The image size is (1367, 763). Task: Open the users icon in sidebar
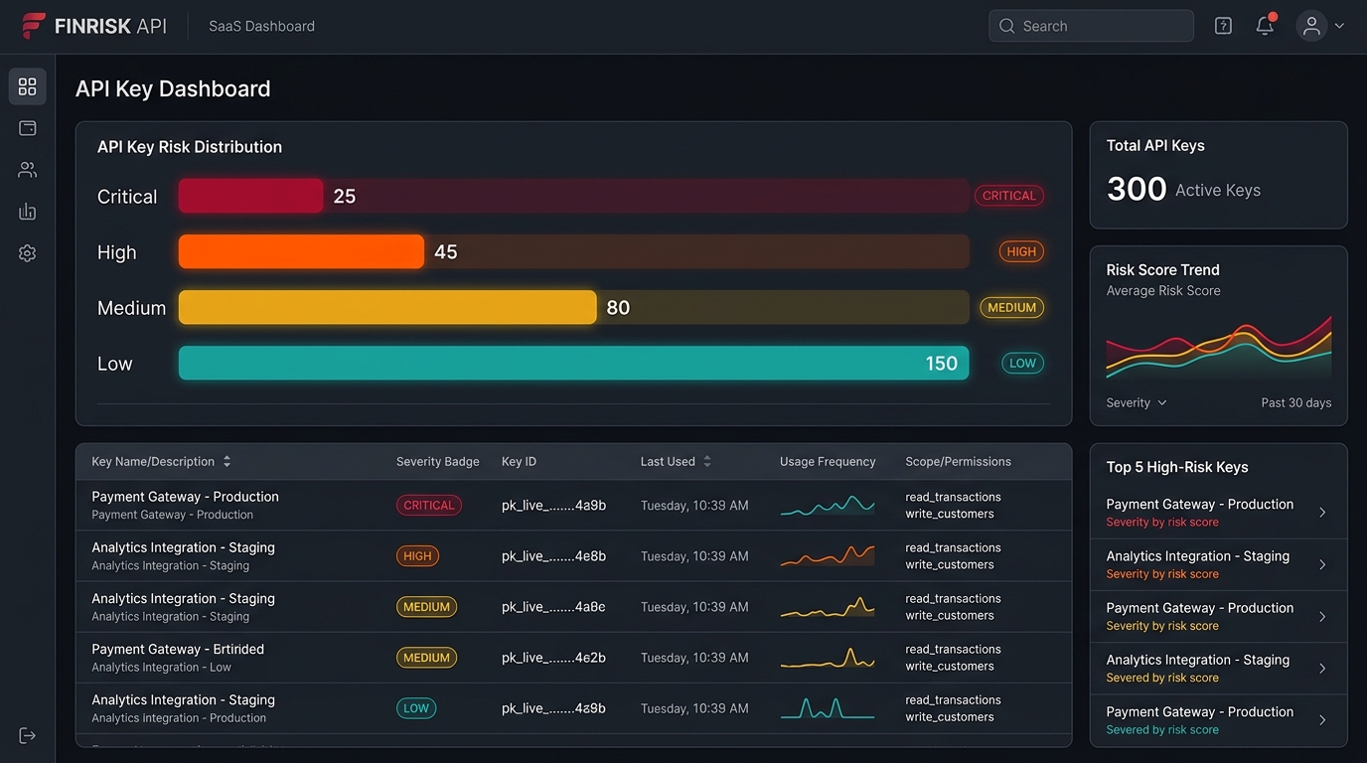pyautogui.click(x=28, y=170)
